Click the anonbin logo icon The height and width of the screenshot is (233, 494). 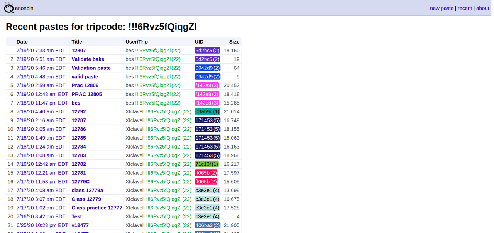(x=9, y=7)
